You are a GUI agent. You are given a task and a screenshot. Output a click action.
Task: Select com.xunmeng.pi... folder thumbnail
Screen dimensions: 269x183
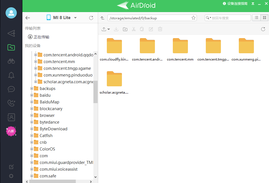click(x=246, y=50)
